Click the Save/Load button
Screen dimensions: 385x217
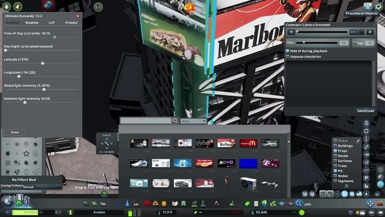tap(366, 111)
